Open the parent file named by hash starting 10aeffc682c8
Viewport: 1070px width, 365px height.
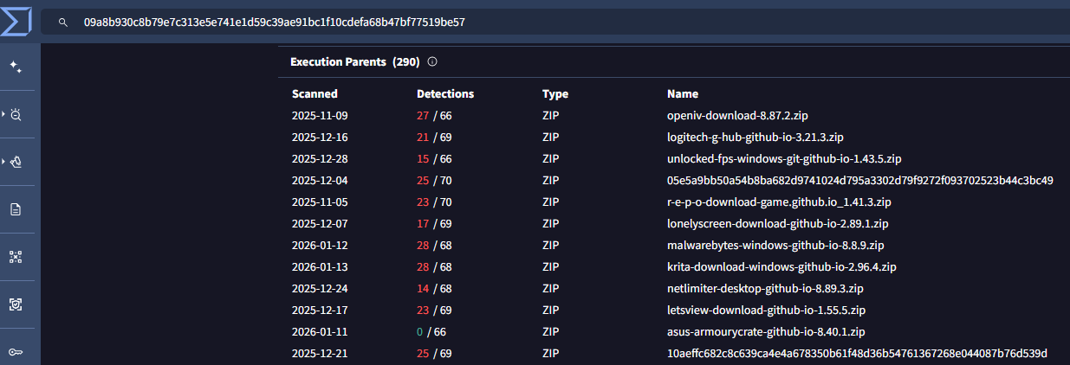[858, 353]
